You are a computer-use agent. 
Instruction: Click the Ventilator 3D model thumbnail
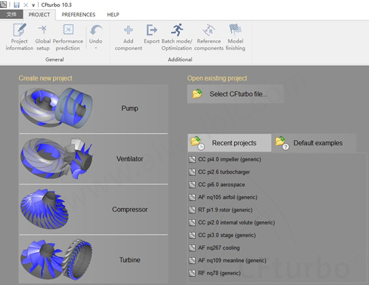[x=57, y=159]
